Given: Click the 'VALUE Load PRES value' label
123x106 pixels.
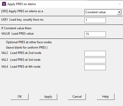Looking at the screenshot, I should 17,34.
